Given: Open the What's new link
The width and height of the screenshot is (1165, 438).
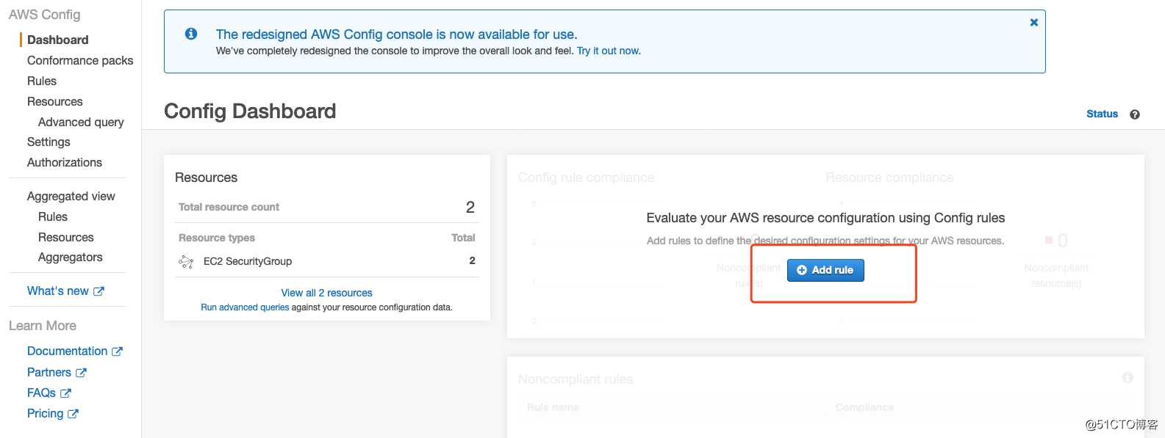Looking at the screenshot, I should [x=57, y=291].
